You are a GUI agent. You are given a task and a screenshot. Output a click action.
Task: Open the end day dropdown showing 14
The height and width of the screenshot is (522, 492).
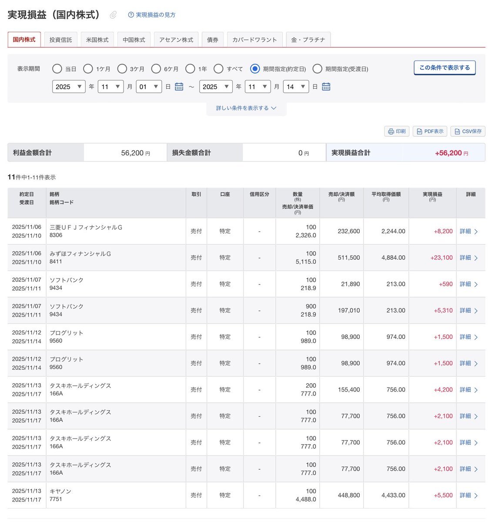(296, 87)
